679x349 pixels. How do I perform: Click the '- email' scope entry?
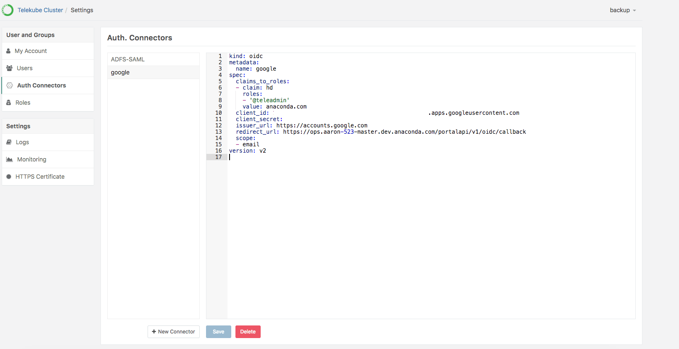(x=248, y=144)
